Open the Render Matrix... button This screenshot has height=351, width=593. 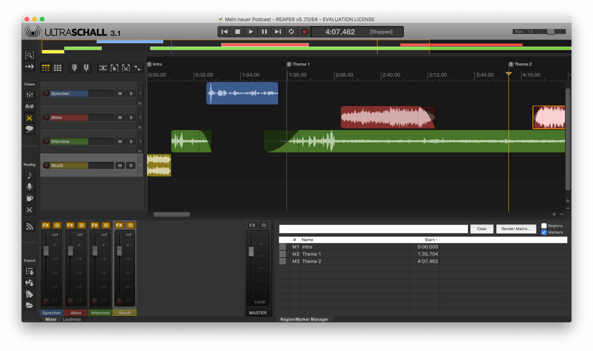pyautogui.click(x=516, y=229)
